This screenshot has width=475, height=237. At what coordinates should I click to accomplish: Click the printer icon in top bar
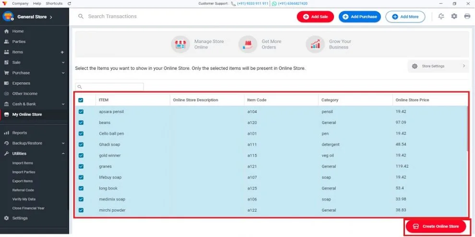(x=467, y=16)
